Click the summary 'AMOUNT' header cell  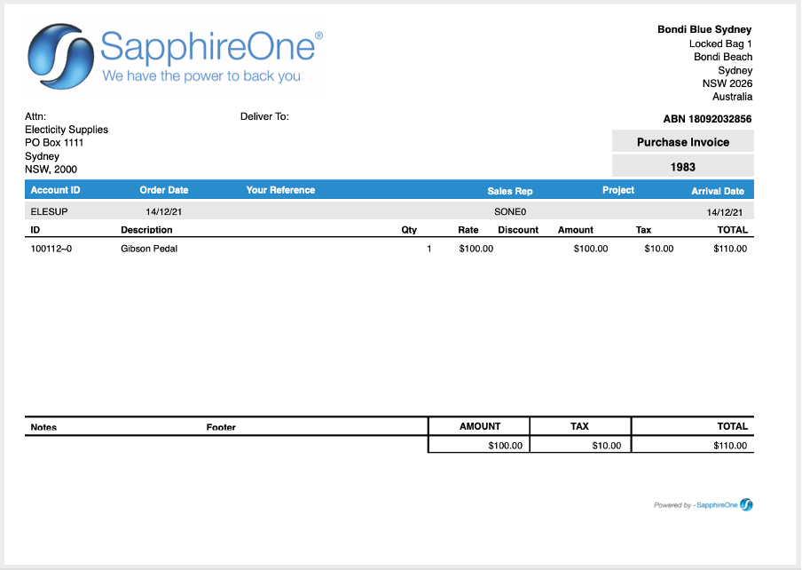point(479,426)
